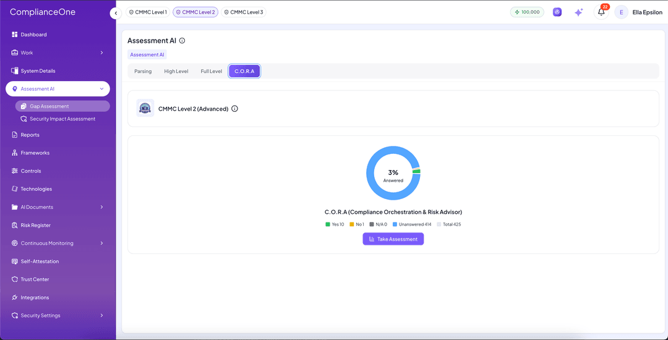Toggle the No 1 legend item

pos(357,224)
